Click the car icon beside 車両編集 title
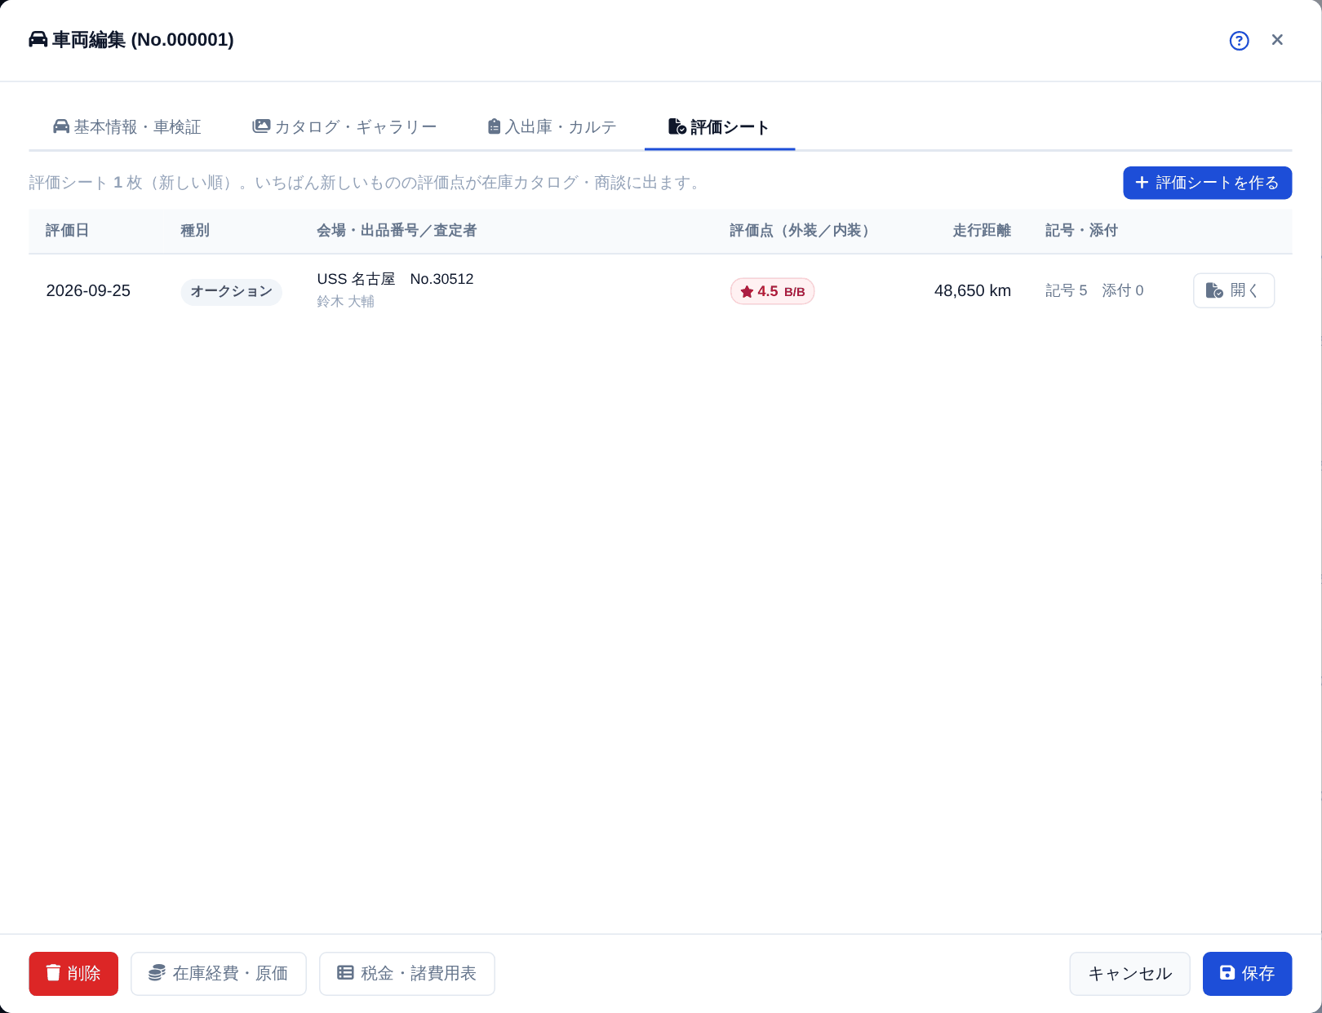1322x1013 pixels. point(38,39)
